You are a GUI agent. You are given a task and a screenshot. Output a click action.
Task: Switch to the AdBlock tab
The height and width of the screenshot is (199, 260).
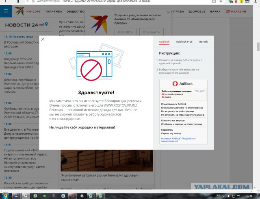[164, 42]
